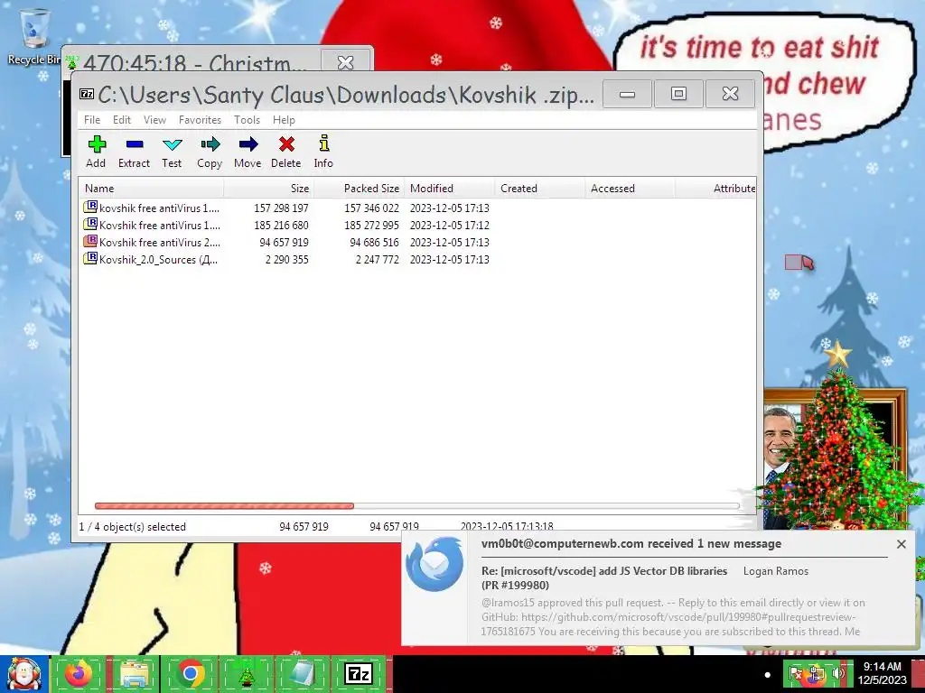Click the 7z taskbar button
The image size is (925, 693).
(358, 673)
